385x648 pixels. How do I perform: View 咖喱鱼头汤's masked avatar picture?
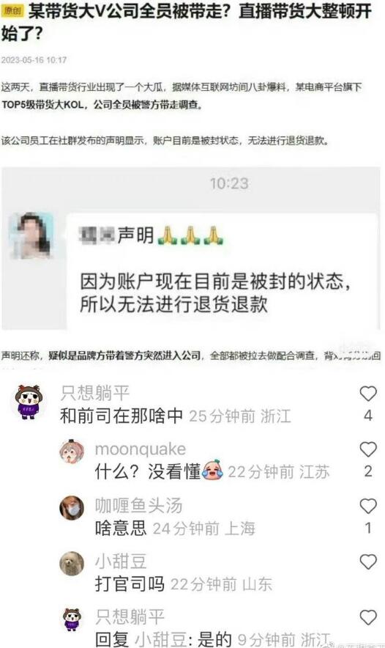pyautogui.click(x=72, y=507)
